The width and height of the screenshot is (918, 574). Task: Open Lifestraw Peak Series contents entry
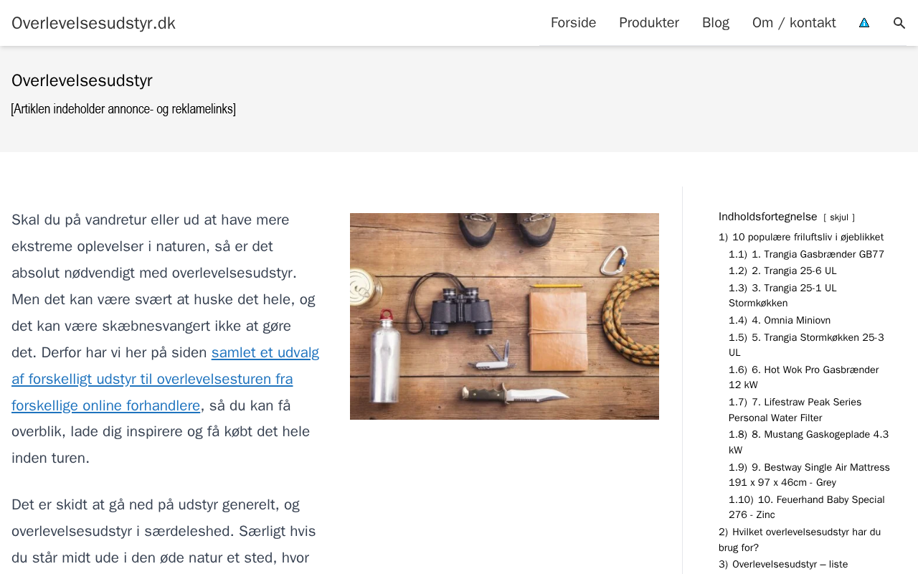[806, 403]
